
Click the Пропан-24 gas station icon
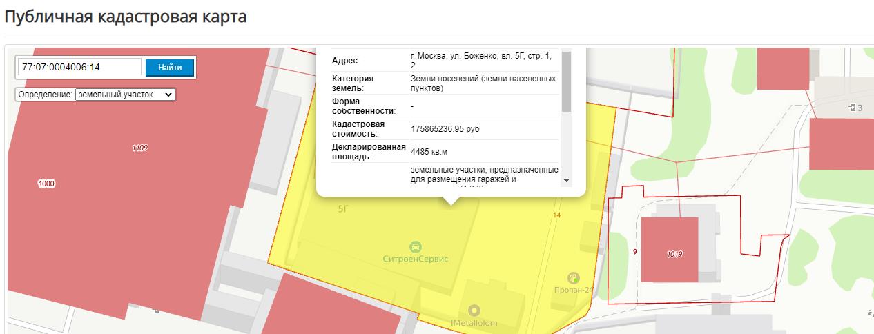coord(573,278)
